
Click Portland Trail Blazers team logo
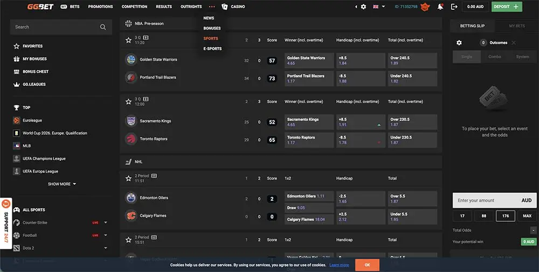coord(131,78)
